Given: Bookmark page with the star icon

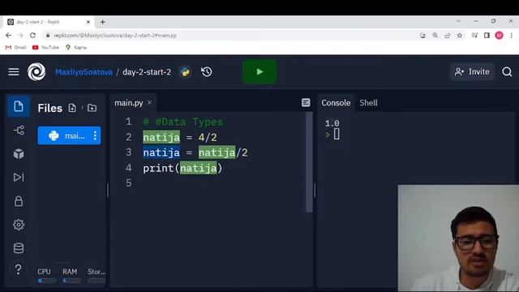Looking at the screenshot, I should pyautogui.click(x=460, y=35).
